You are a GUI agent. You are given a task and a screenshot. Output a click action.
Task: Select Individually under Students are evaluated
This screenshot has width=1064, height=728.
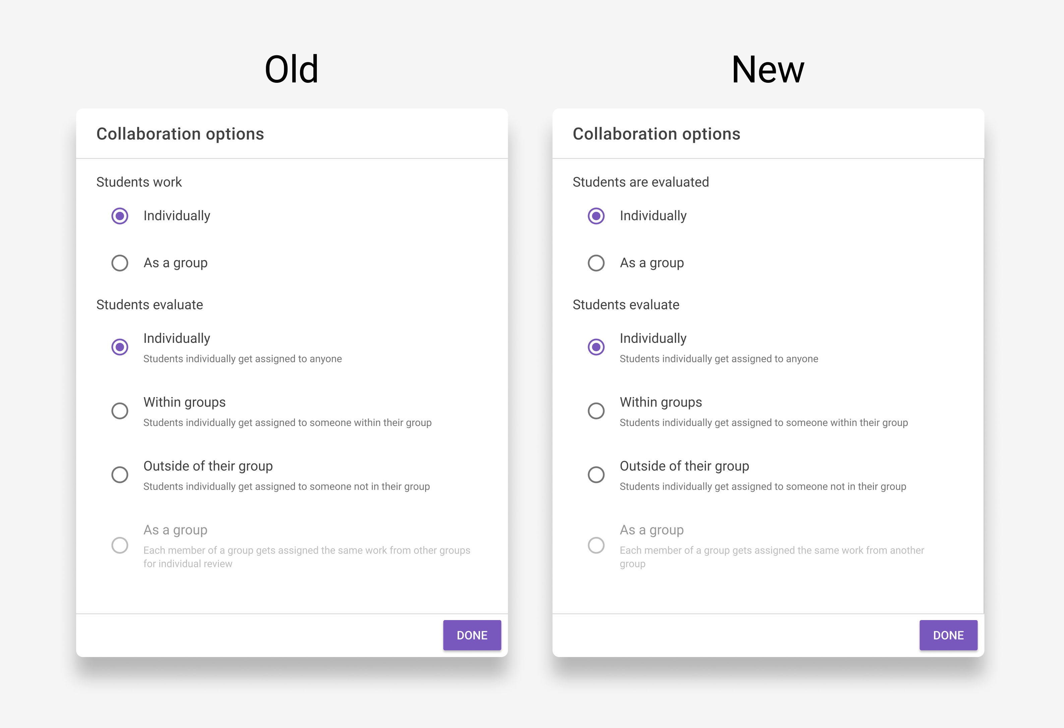(x=596, y=216)
